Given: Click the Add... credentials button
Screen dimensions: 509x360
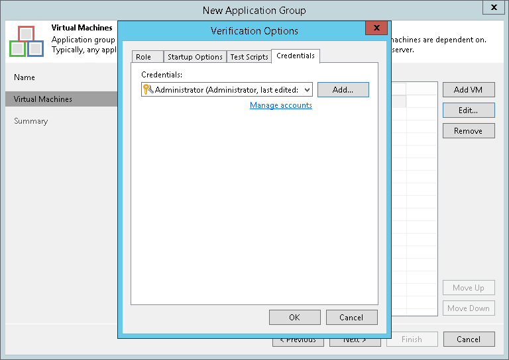Looking at the screenshot, I should pyautogui.click(x=343, y=90).
